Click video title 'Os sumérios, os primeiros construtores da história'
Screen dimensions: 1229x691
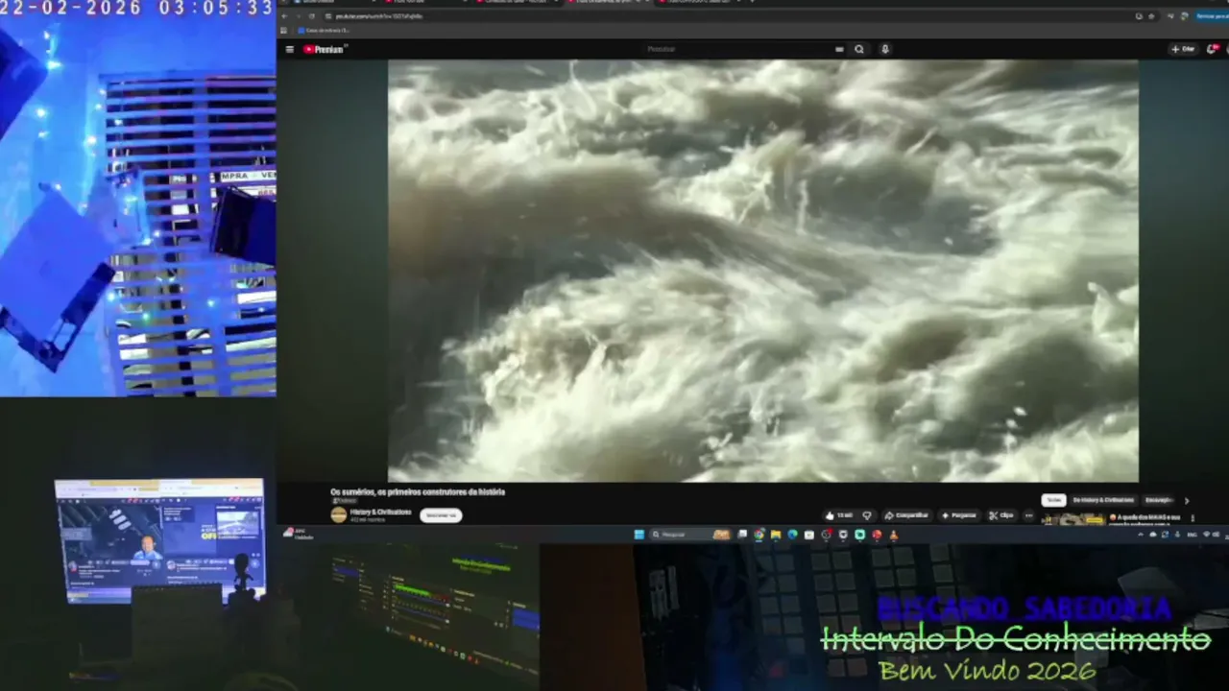pos(418,491)
